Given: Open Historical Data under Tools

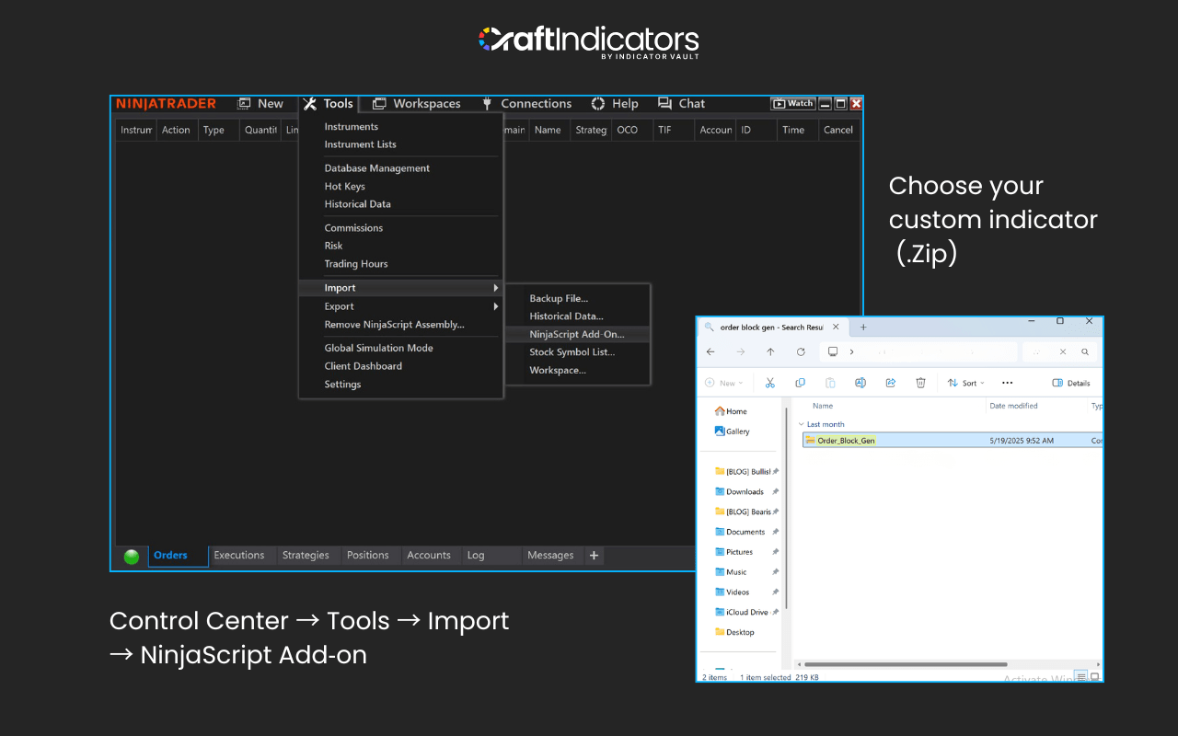Looking at the screenshot, I should (x=357, y=204).
